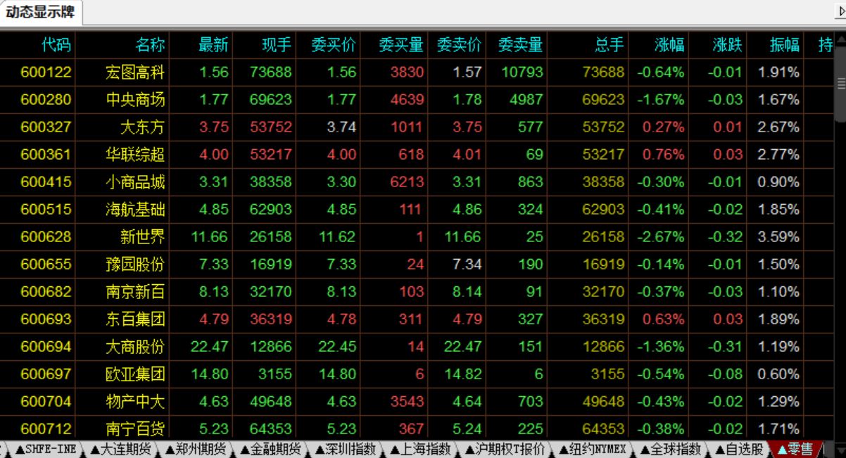Image resolution: width=846 pixels, height=458 pixels.
Task: Sort by the 代码 column header
Action: [x=56, y=45]
